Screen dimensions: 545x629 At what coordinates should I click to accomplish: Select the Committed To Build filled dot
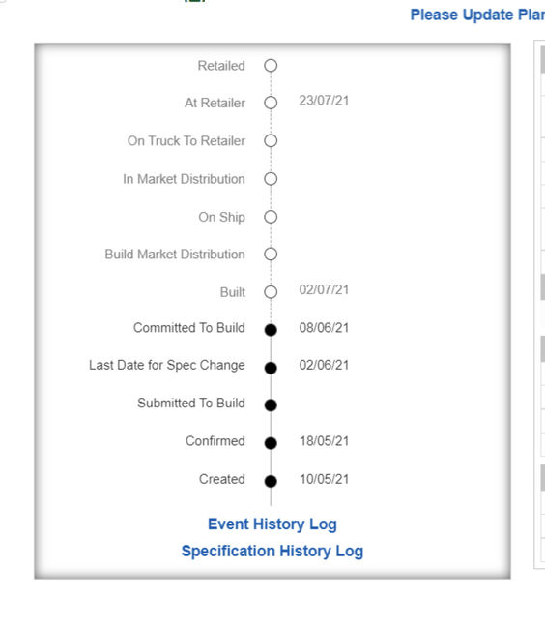coord(271,330)
